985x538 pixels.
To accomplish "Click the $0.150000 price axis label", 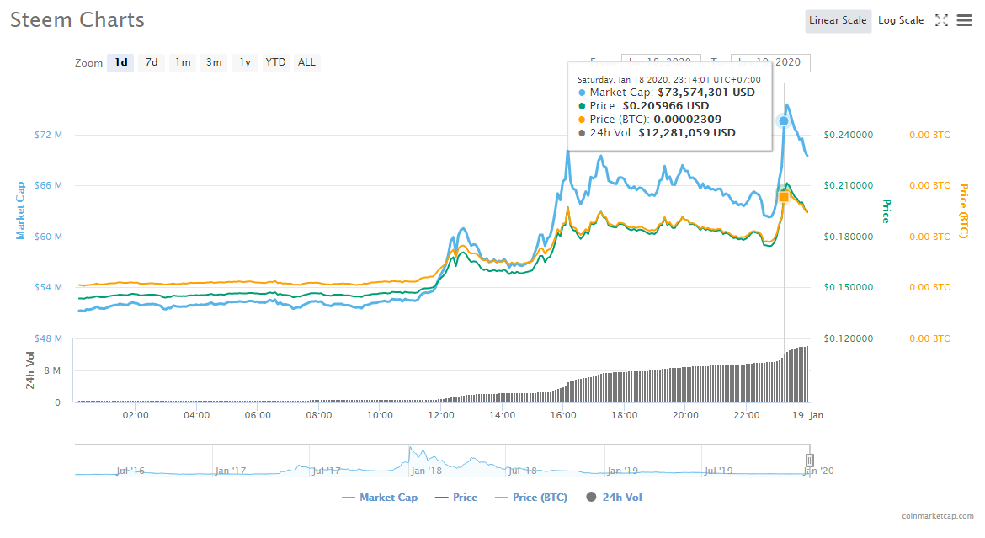I will pos(848,287).
